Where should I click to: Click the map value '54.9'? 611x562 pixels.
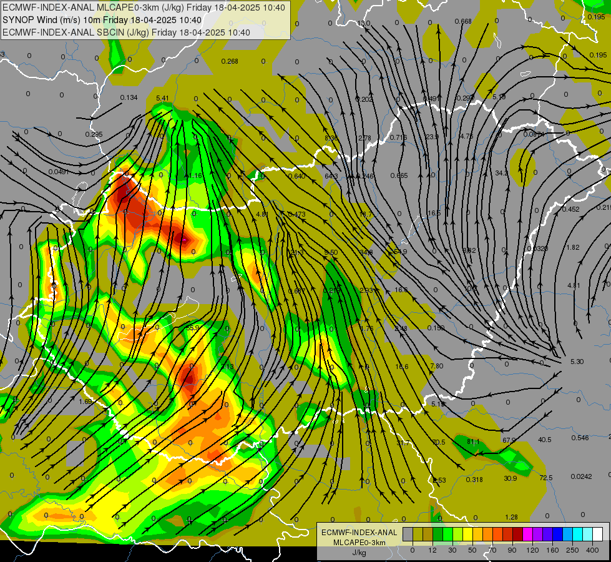[x=400, y=252]
